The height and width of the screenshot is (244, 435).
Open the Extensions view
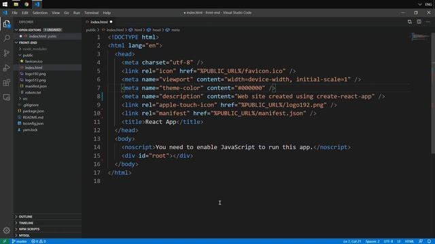(6, 83)
